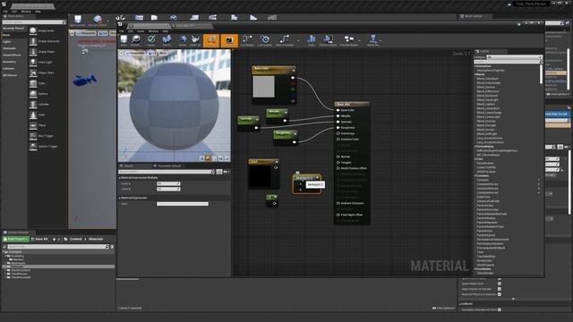Open File menu in material editor
This screenshot has width=573, height=322.
tap(122, 31)
